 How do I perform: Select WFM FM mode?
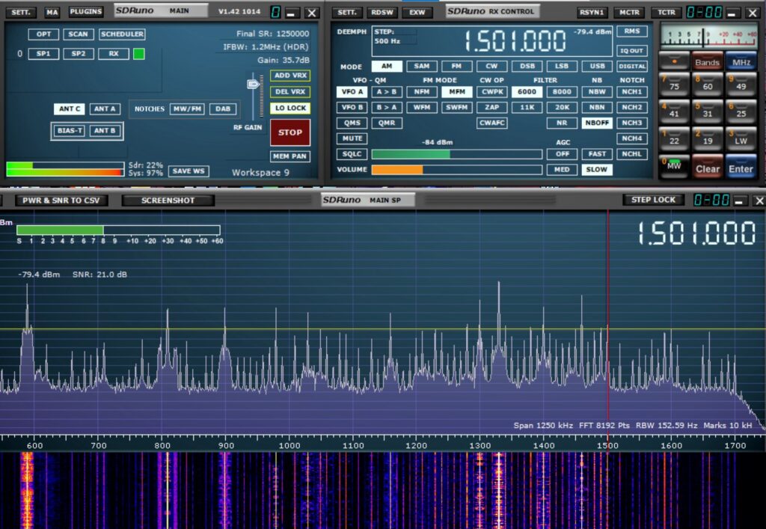point(422,107)
